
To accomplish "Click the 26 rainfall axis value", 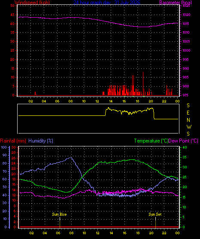I will pos(13,158).
